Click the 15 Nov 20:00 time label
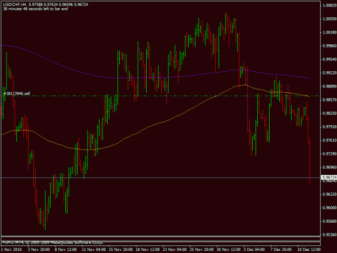The width and height of the screenshot is (337, 253). click(x=121, y=249)
